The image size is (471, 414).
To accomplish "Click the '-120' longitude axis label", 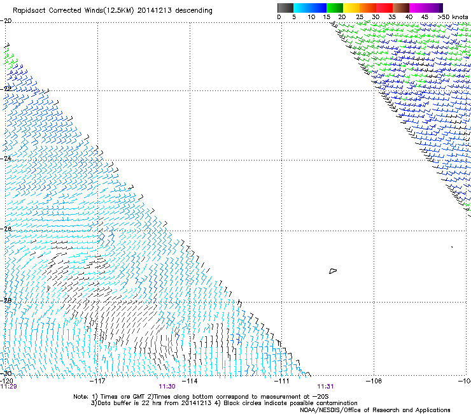I will [x=6, y=381].
